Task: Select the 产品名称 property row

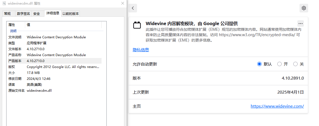Action: click(54, 55)
